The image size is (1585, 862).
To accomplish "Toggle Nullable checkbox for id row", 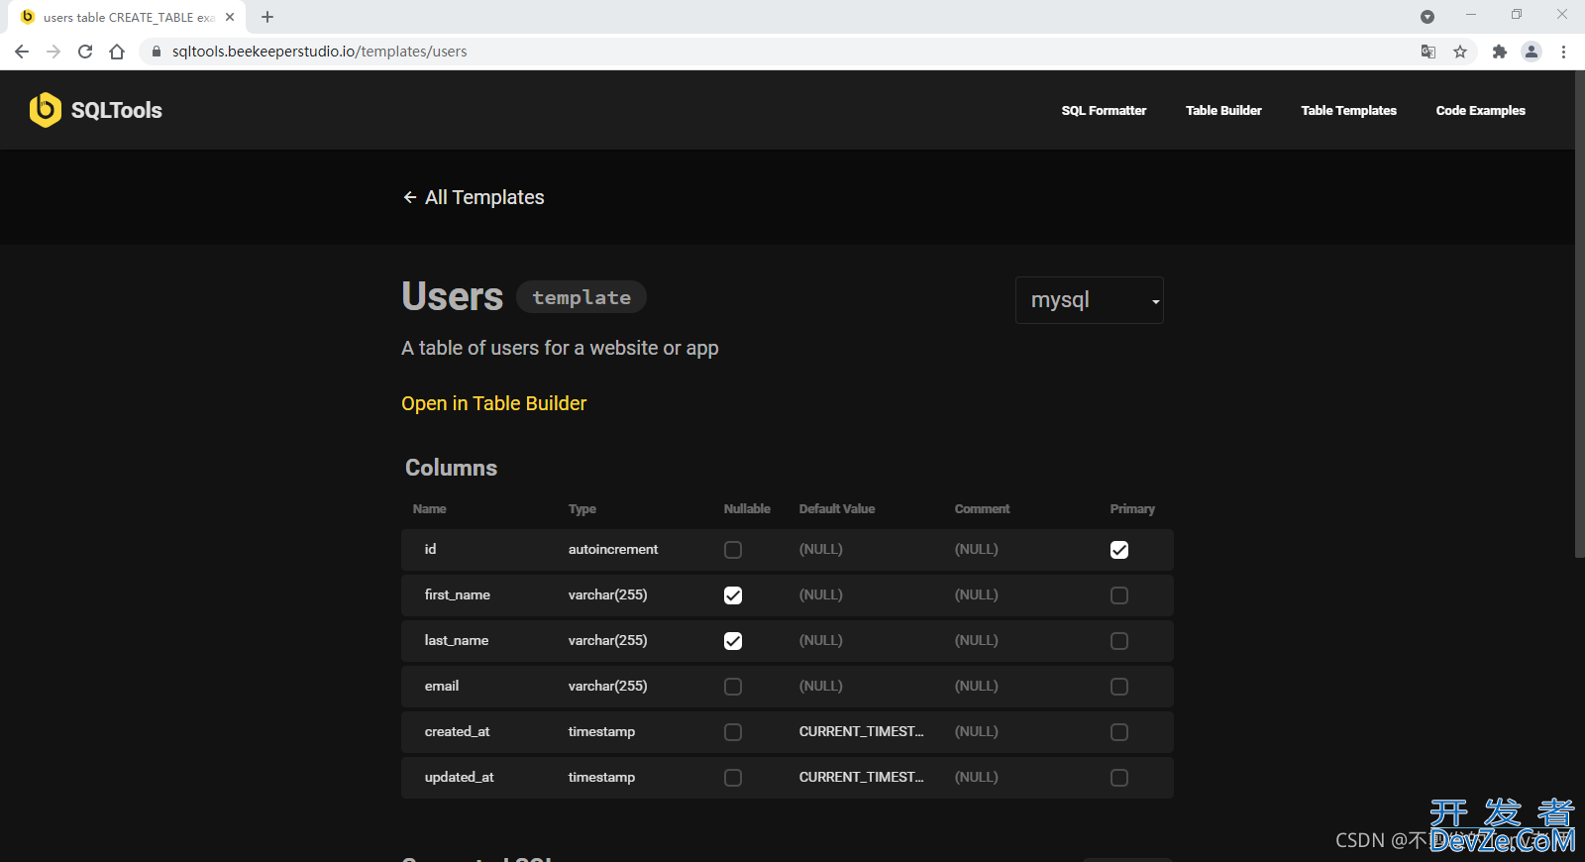I will [733, 550].
